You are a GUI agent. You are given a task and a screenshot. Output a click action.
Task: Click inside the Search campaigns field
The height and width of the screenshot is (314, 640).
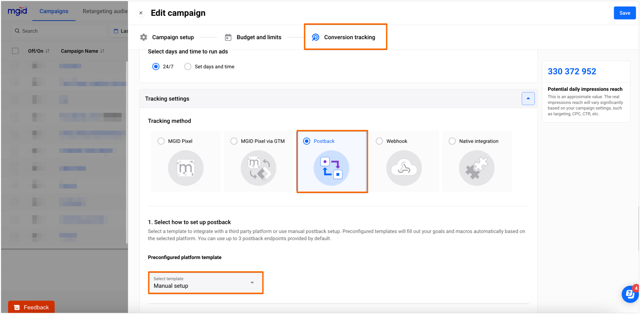click(58, 31)
